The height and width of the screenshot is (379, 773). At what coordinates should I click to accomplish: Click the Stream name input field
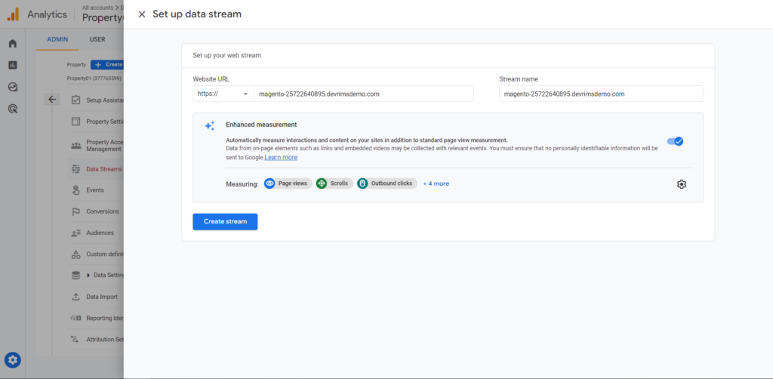pos(602,94)
